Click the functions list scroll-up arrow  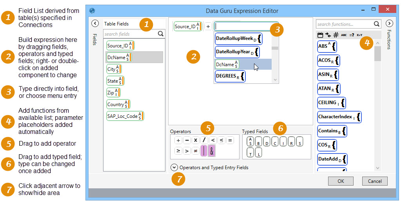pos(378,43)
